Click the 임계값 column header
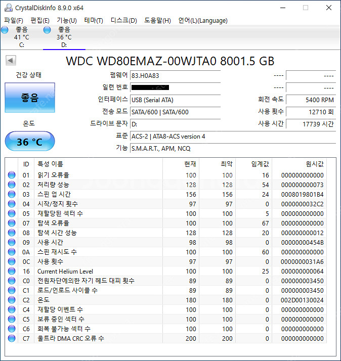 pyautogui.click(x=253, y=164)
